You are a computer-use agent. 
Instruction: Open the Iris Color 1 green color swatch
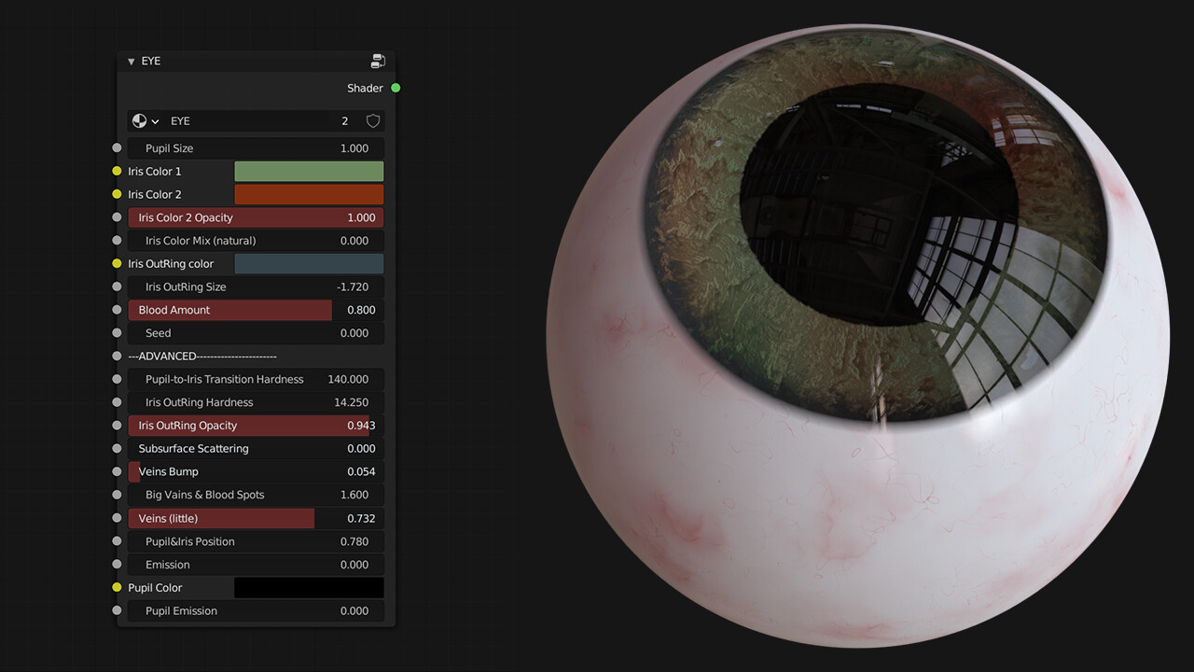tap(309, 171)
